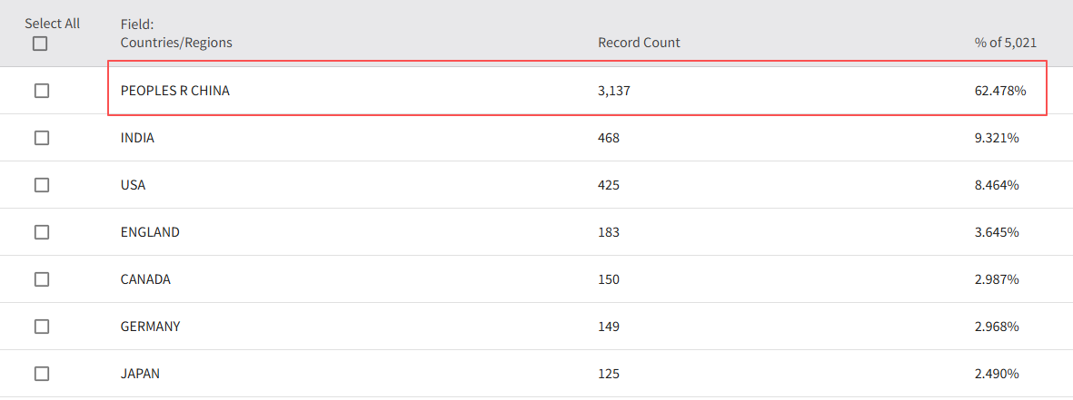Check the PEOPLES R CHINA row checkbox
Screen dimensions: 1073x400
[42, 91]
